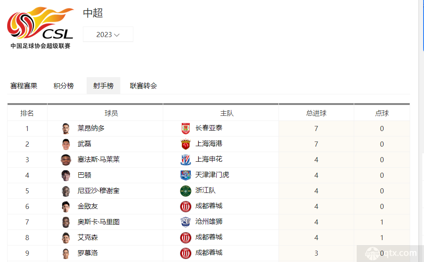
Task: Open player name 莱昂纳多
Action: pos(91,128)
